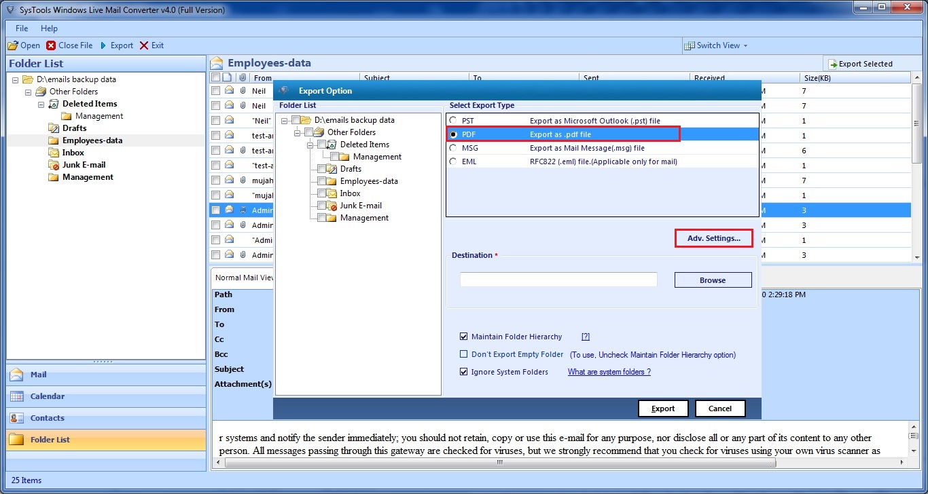928x494 pixels.
Task: Click the Destination path input field
Action: click(558, 280)
